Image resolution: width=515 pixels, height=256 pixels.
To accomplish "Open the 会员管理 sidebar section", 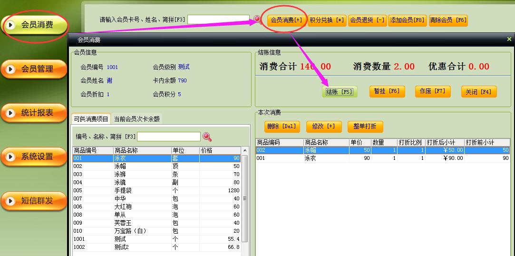I will (x=34, y=69).
